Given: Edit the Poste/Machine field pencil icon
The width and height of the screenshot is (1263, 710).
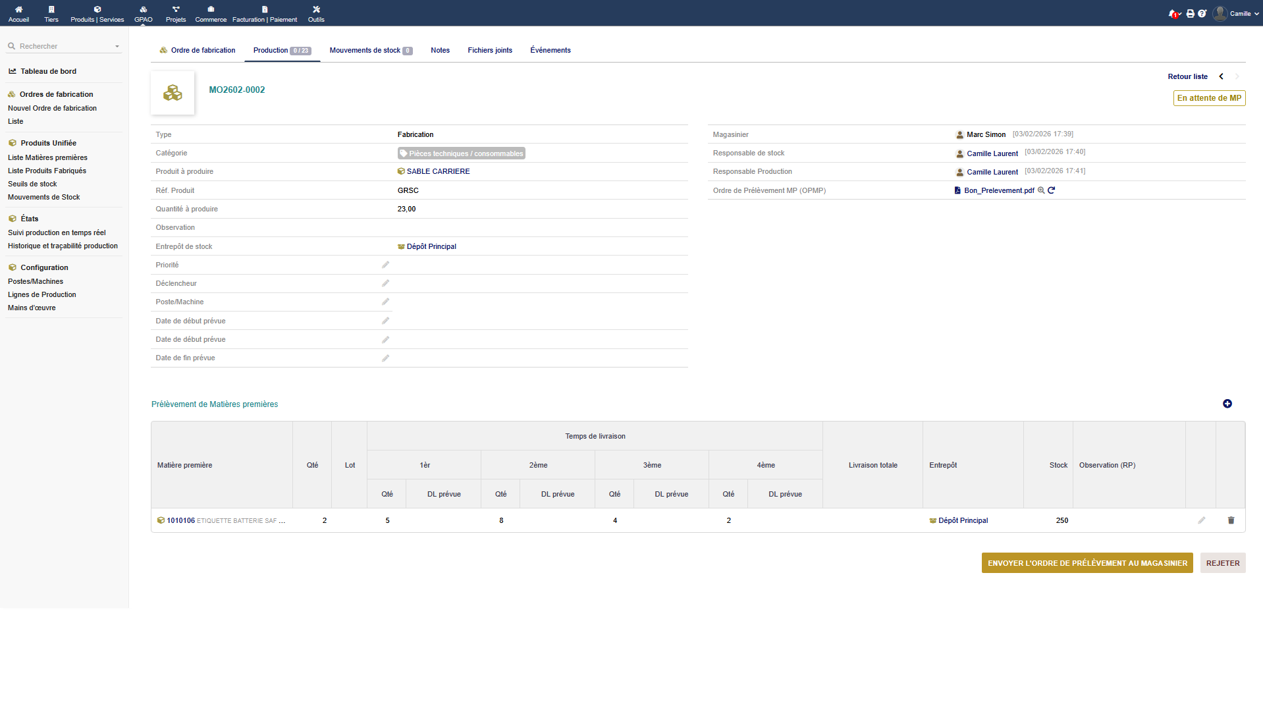Looking at the screenshot, I should pos(385,302).
